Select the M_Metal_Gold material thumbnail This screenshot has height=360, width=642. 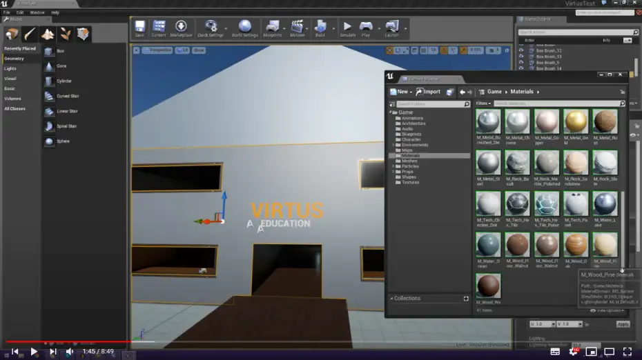coord(576,122)
